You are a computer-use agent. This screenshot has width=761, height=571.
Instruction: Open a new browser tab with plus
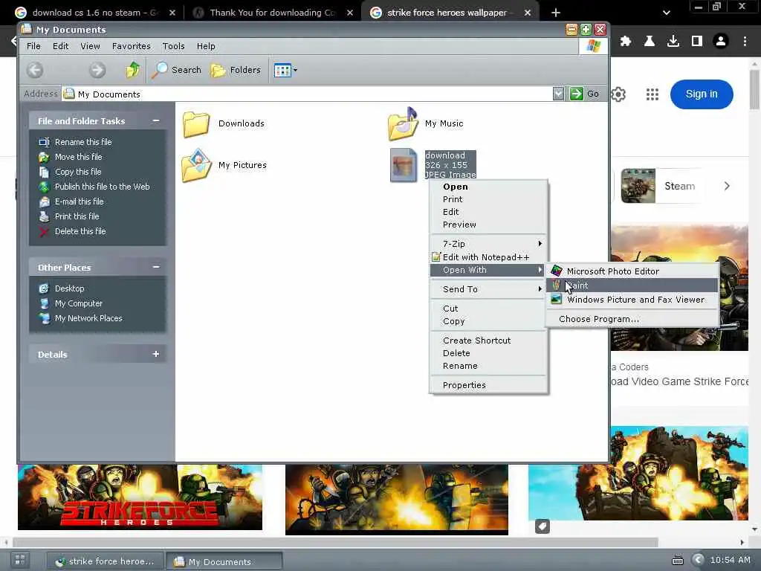[x=556, y=13]
